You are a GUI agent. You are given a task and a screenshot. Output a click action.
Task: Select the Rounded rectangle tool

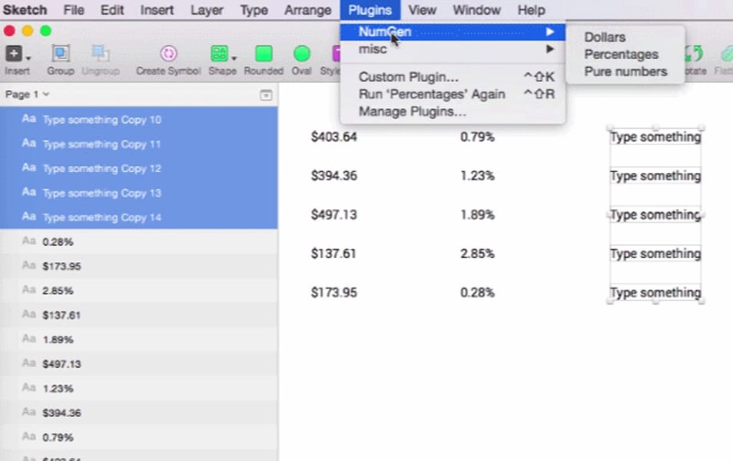pyautogui.click(x=264, y=53)
